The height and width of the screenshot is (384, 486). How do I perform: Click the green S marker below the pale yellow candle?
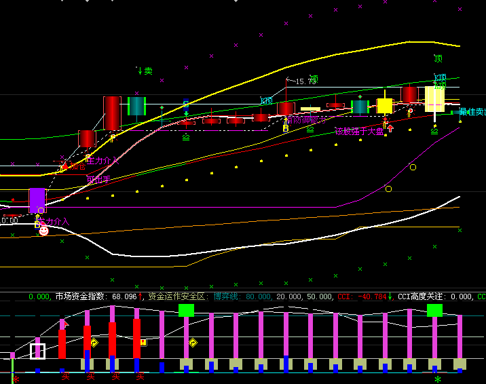coord(434,132)
